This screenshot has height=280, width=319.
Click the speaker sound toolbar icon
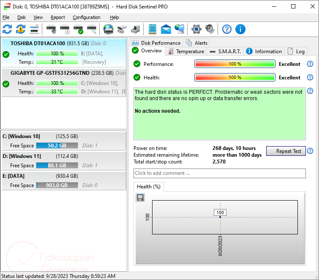click(210, 29)
